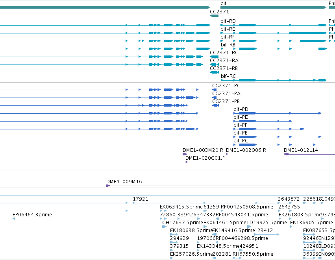Screen dimensions: 335x260
Task: Click the EP06464.3prime label
Action: 32,215
